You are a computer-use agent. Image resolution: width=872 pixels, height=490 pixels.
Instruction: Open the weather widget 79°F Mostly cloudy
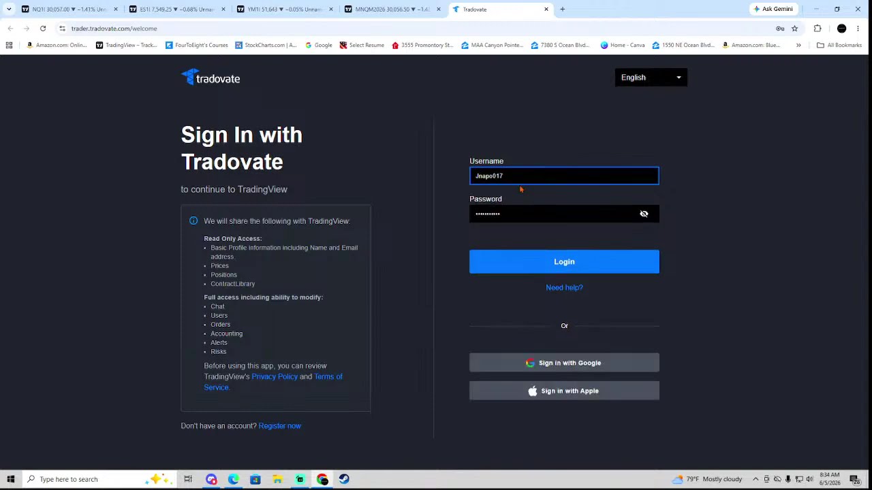click(x=706, y=479)
